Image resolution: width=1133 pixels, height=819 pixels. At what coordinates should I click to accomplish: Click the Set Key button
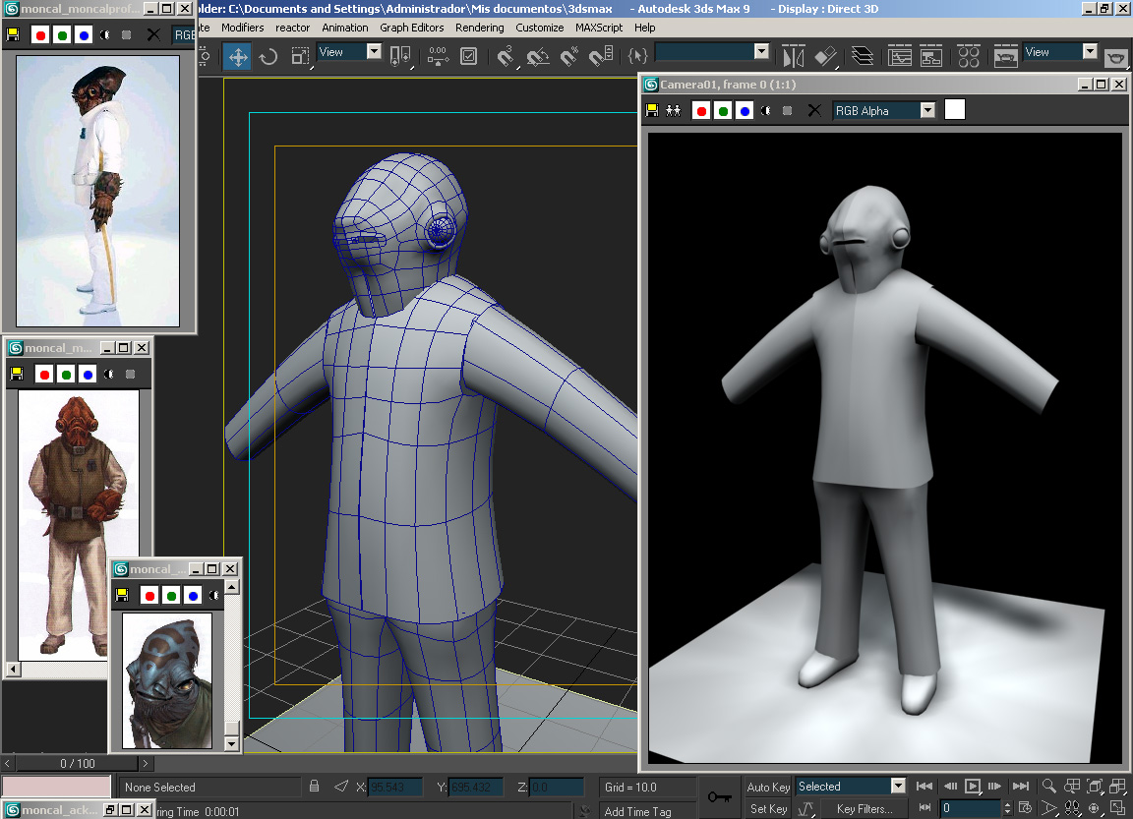[x=768, y=809]
